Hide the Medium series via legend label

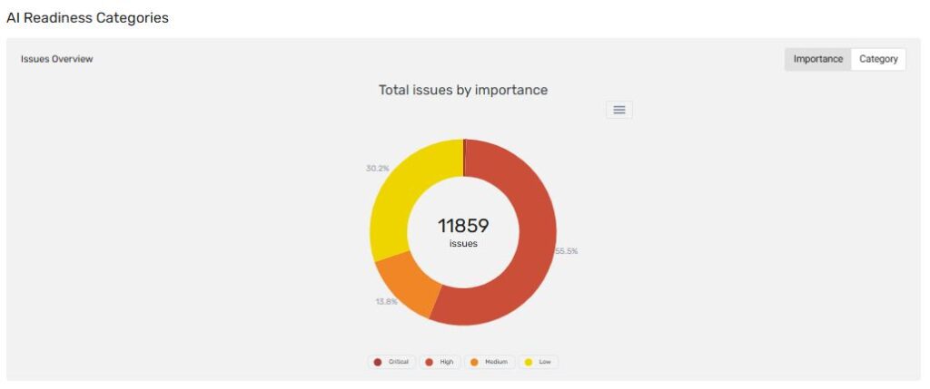point(495,362)
